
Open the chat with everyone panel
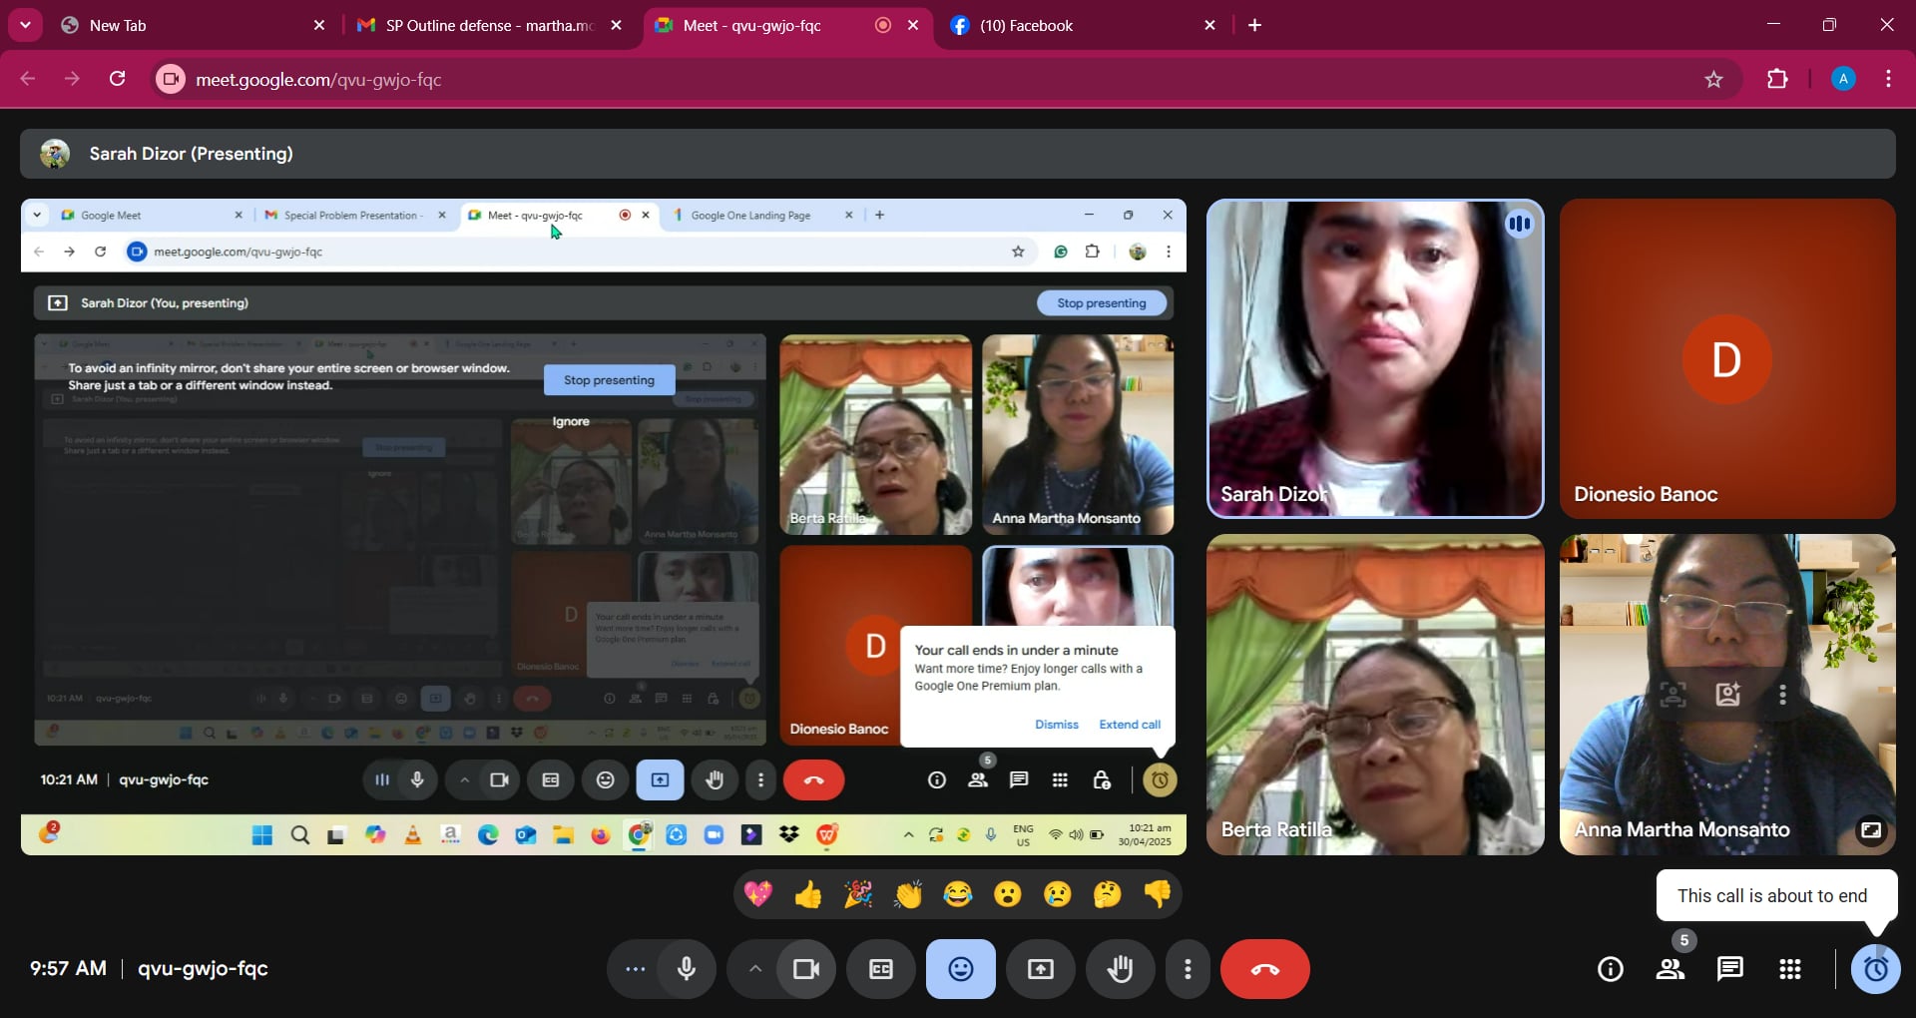pyautogui.click(x=1729, y=969)
